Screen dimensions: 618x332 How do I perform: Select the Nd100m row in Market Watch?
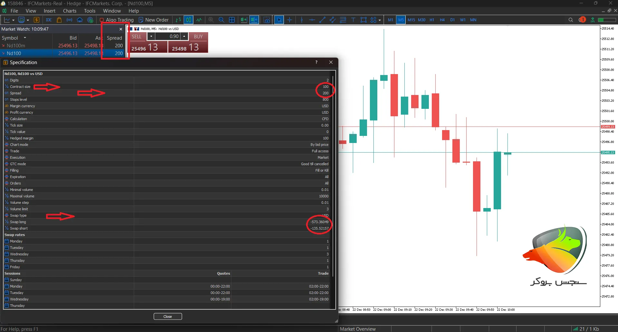16,46
